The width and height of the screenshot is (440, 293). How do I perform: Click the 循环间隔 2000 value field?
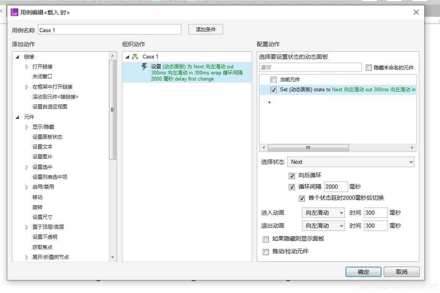click(x=336, y=186)
